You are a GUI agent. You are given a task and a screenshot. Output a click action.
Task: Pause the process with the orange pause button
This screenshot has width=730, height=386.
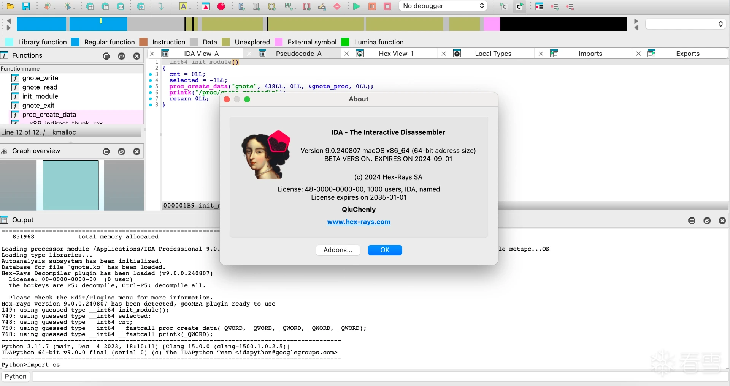372,6
